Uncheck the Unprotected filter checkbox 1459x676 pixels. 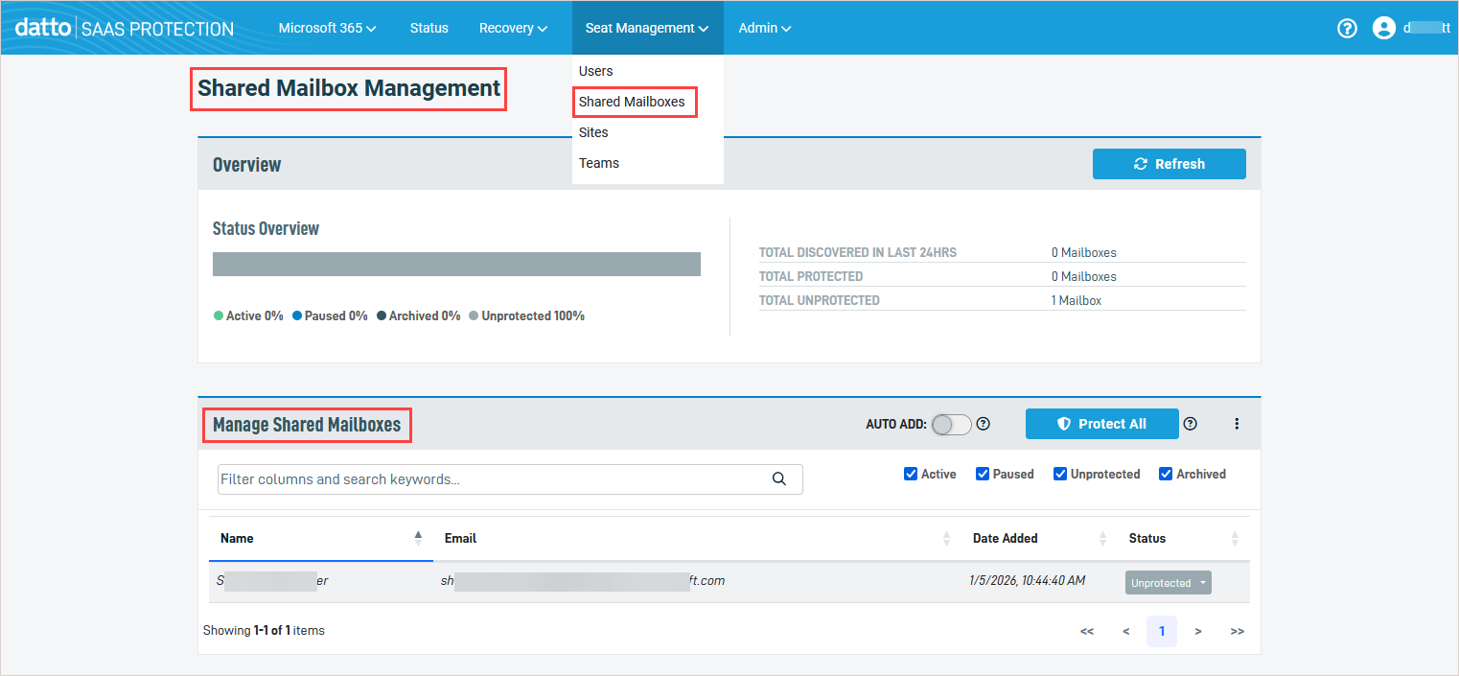coord(1060,474)
